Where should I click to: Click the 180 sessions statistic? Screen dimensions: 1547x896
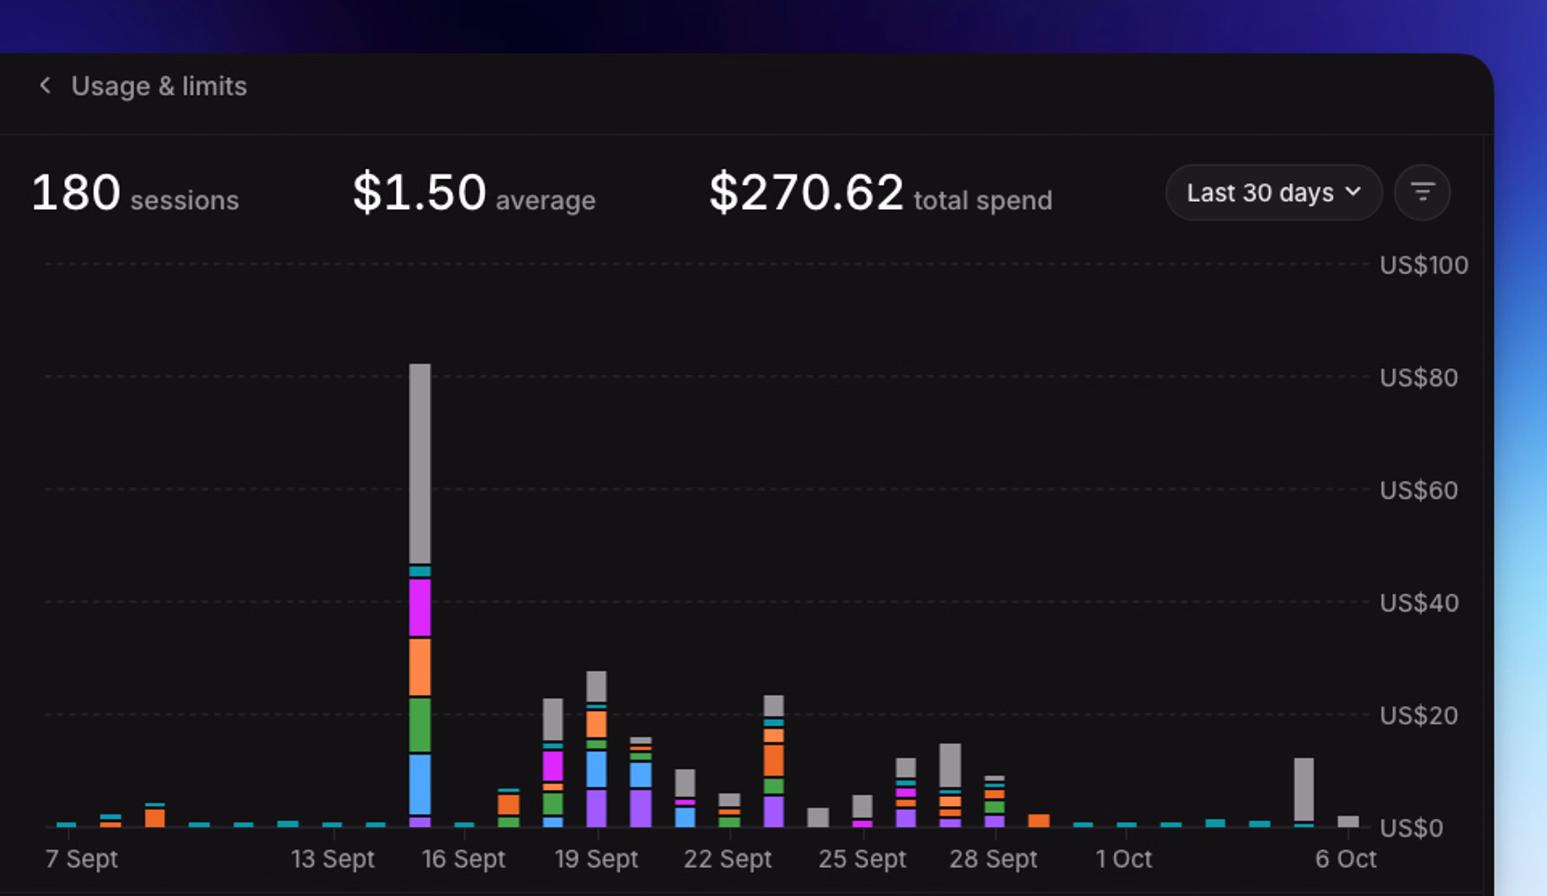coord(135,193)
